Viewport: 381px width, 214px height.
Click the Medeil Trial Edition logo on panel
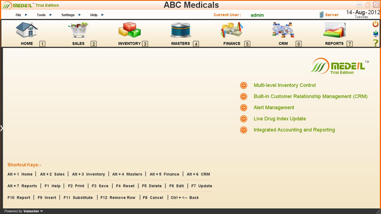point(339,66)
